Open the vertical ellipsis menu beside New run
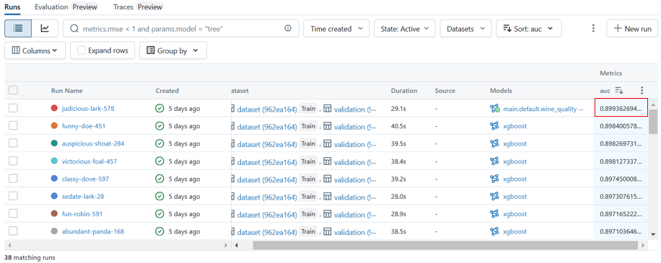 [x=593, y=29]
